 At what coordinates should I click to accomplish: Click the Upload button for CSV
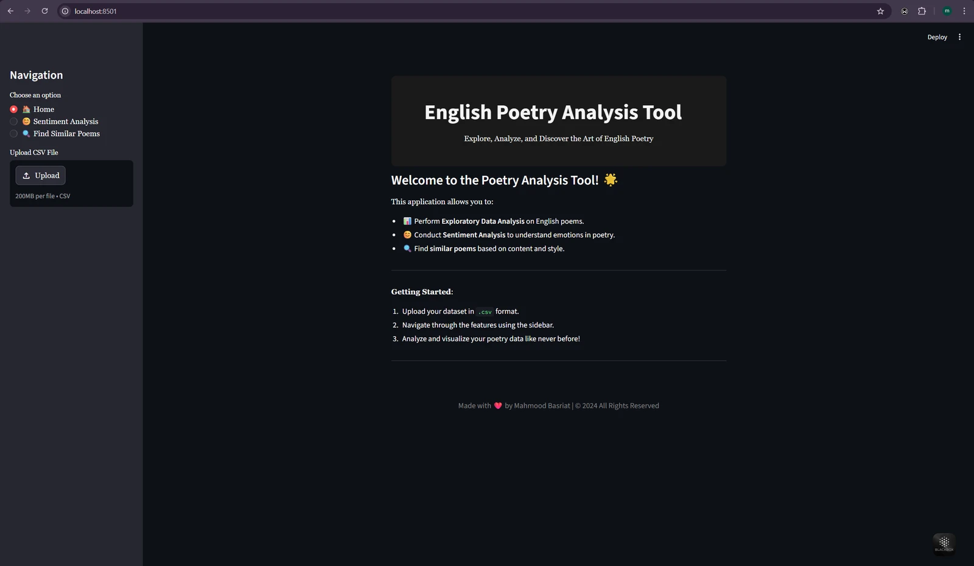pyautogui.click(x=41, y=176)
